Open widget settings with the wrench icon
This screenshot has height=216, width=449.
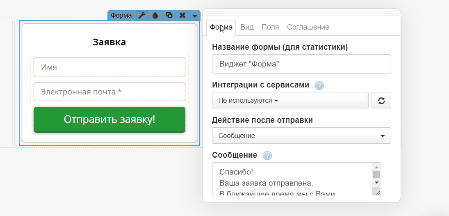point(141,16)
